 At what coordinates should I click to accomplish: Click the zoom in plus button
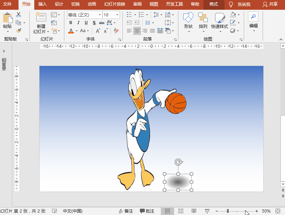click(x=256, y=211)
